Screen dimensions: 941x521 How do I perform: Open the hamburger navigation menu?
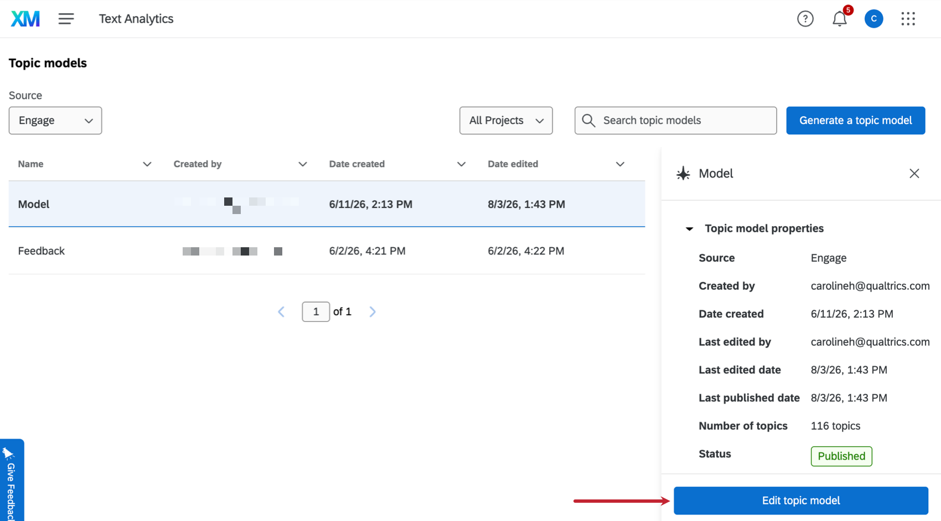click(x=66, y=19)
